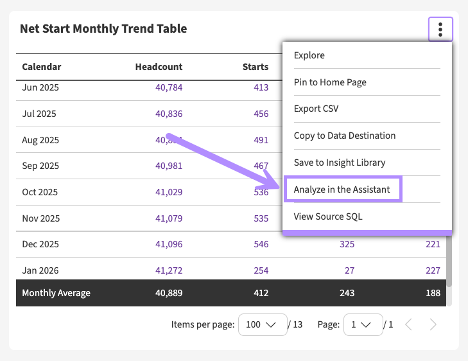The width and height of the screenshot is (468, 361).
Task: Open Jun 2025 headcount value 40,784
Action: click(x=169, y=87)
